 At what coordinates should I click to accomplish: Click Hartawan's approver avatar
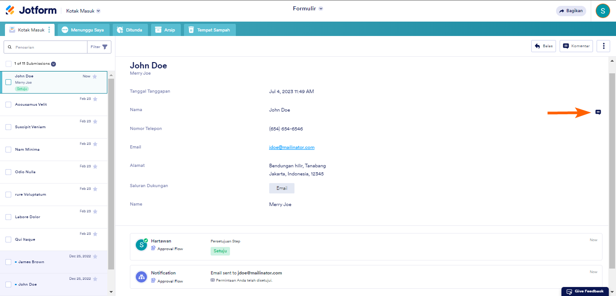coord(142,245)
